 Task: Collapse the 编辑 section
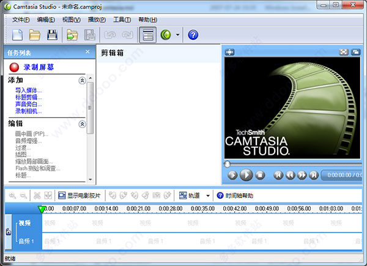coord(82,124)
